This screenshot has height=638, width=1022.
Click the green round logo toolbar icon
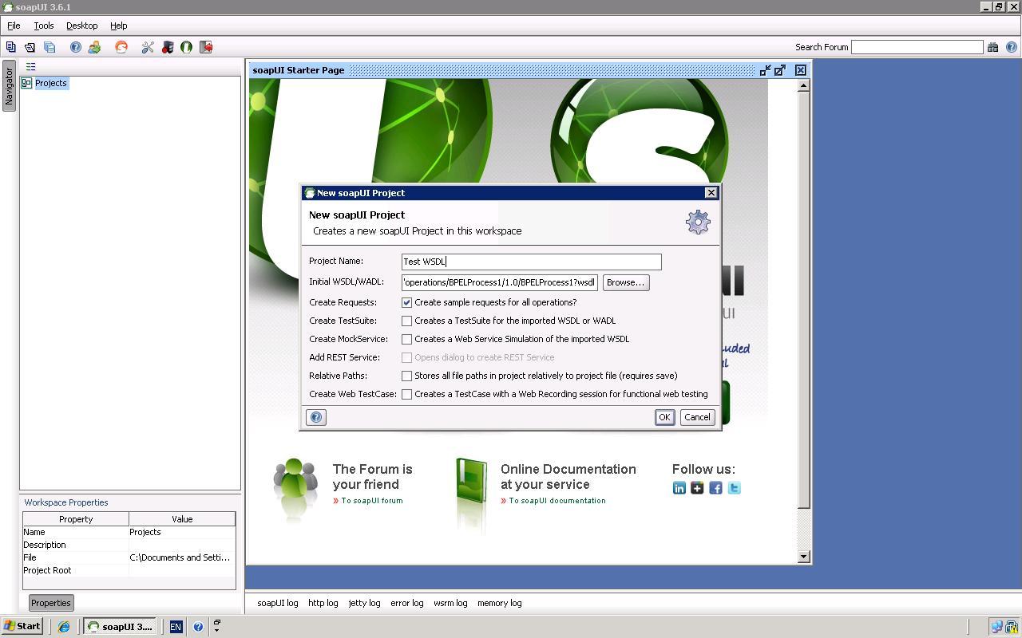[186, 47]
